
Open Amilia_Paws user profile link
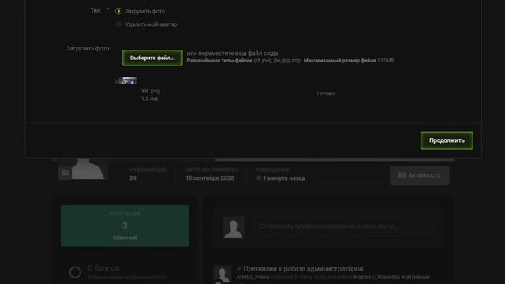click(252, 277)
